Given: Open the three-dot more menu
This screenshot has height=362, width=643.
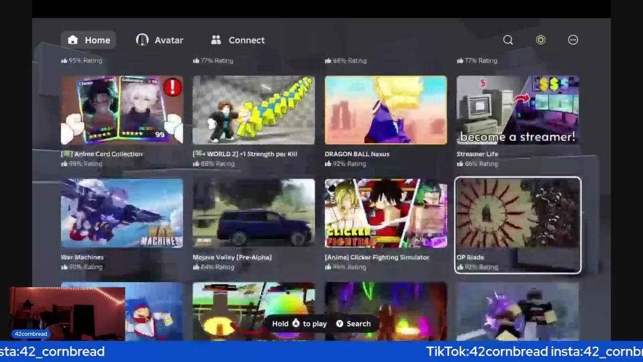Looking at the screenshot, I should (573, 40).
